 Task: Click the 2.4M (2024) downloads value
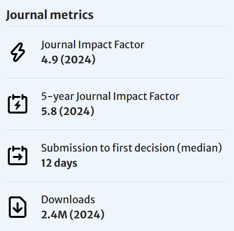pos(73,215)
